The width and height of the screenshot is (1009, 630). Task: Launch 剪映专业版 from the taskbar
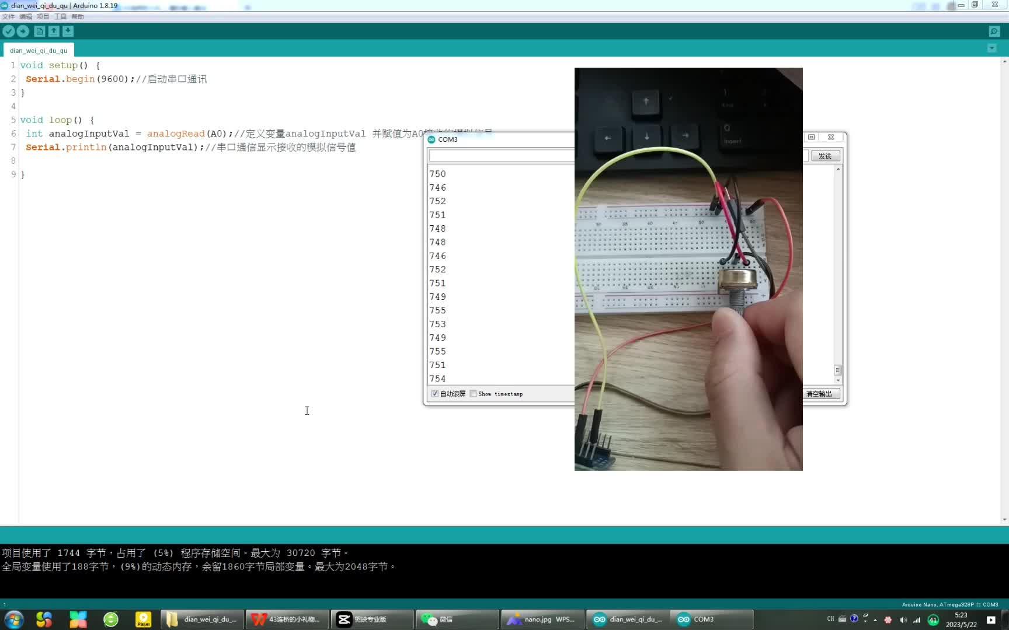point(372,619)
